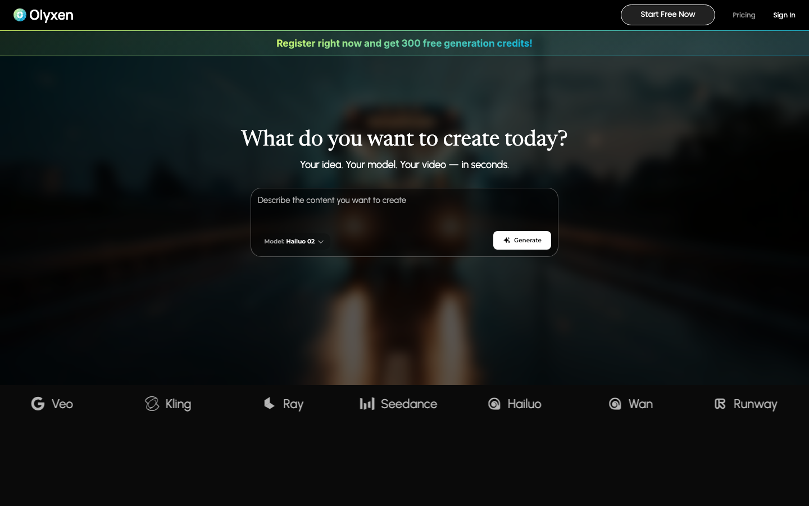Viewport: 809px width, 506px height.
Task: Click the Olyxen brand name text
Action: pyautogui.click(x=51, y=15)
